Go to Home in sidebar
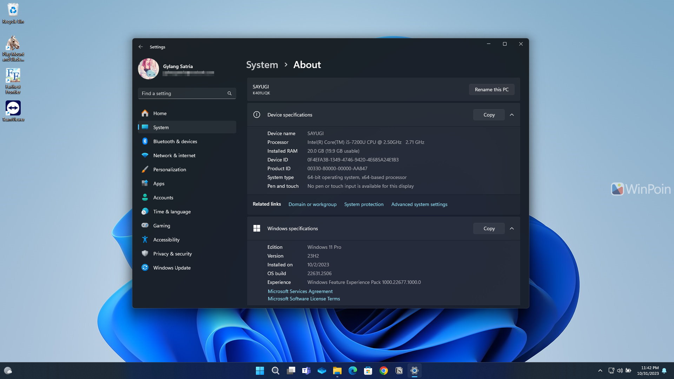674x379 pixels. tap(160, 113)
